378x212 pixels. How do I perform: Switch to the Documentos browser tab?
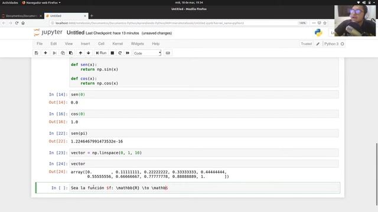(x=22, y=16)
